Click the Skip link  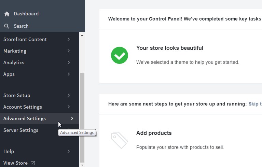255,104
